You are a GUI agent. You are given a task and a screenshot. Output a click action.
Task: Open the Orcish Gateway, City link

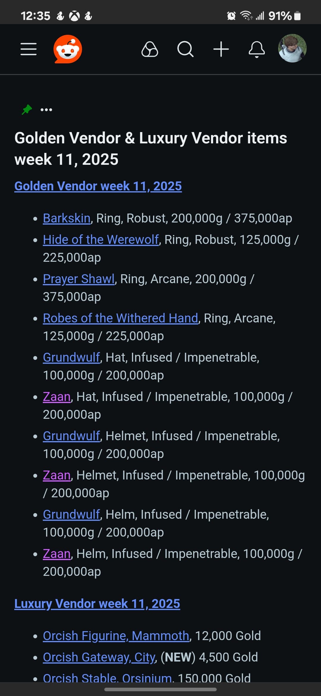[x=99, y=657]
